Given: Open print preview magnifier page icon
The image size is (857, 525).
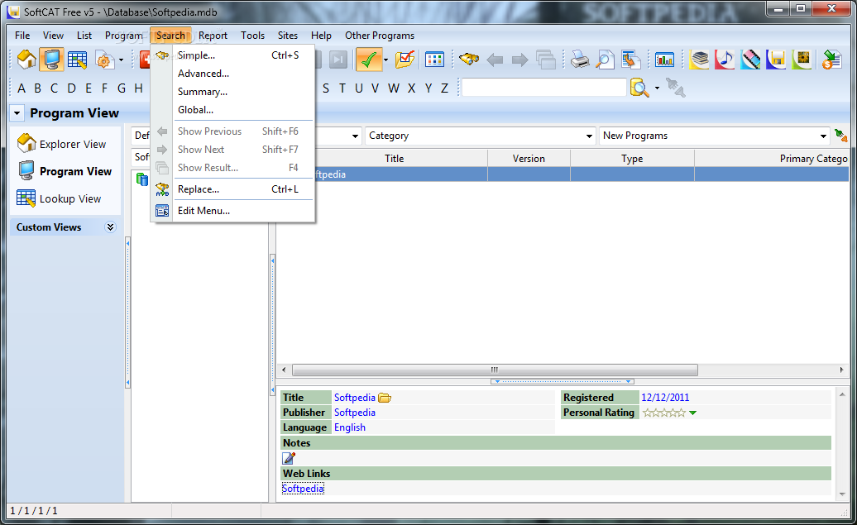Looking at the screenshot, I should click(605, 60).
